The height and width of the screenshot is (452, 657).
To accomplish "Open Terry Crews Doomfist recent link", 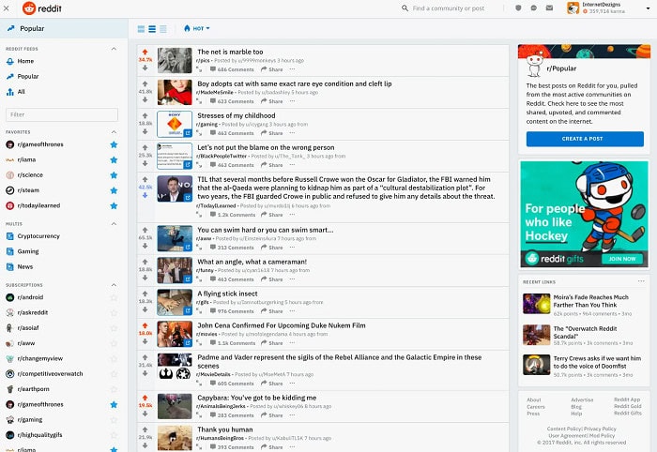I will 597,362.
